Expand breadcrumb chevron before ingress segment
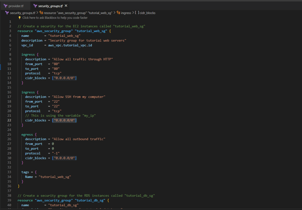 [115, 13]
